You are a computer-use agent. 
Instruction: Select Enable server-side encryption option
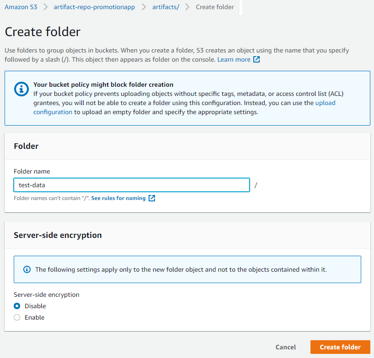[x=17, y=317]
